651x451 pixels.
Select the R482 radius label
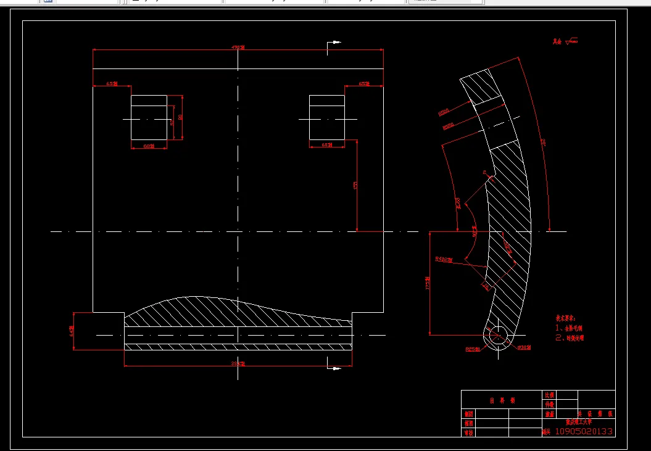[x=444, y=260]
